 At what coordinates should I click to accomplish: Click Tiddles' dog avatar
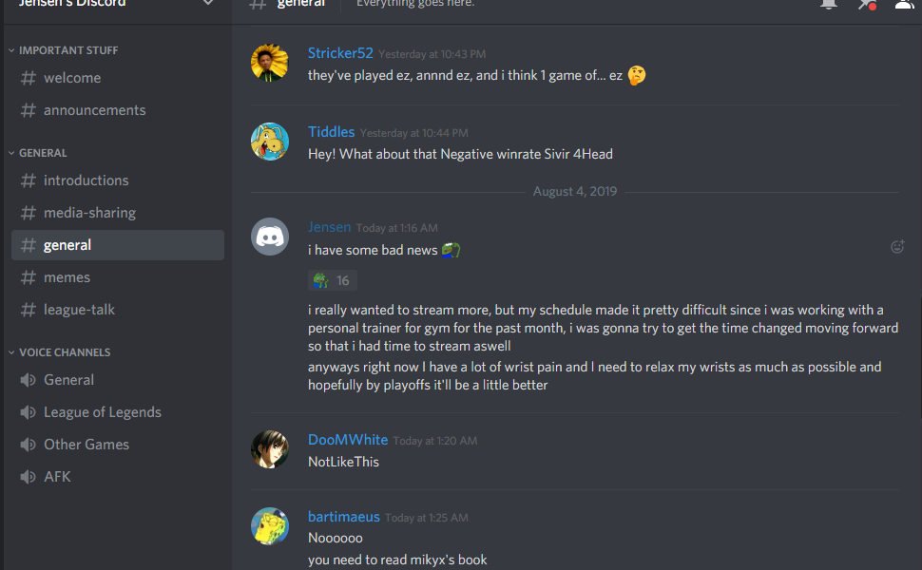[270, 142]
